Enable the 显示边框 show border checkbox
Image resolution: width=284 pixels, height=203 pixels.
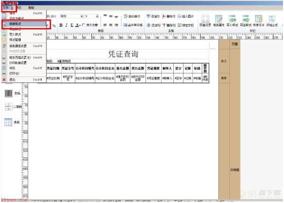83,25
